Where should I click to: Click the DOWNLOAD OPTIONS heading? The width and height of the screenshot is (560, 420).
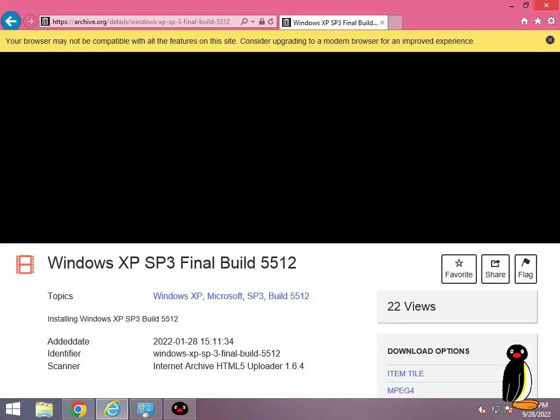pos(429,351)
